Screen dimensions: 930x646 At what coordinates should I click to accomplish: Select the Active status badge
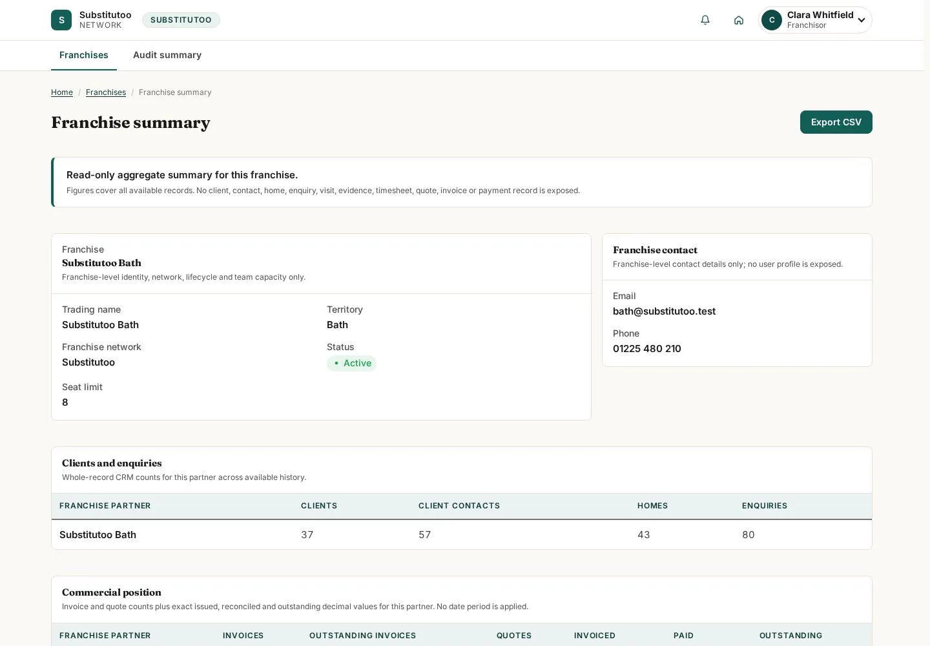(351, 363)
